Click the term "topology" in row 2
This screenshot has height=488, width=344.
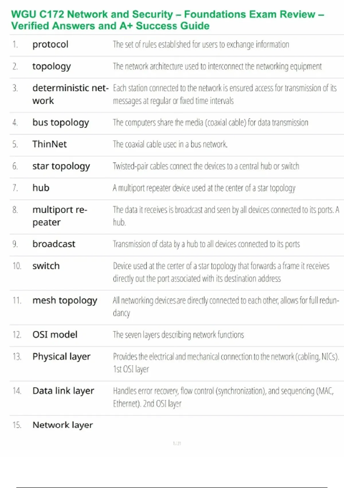(51, 66)
